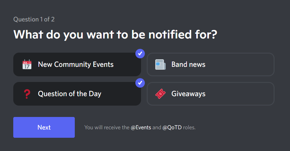Click the @Events role mention
This screenshot has height=151, width=290.
(x=141, y=128)
